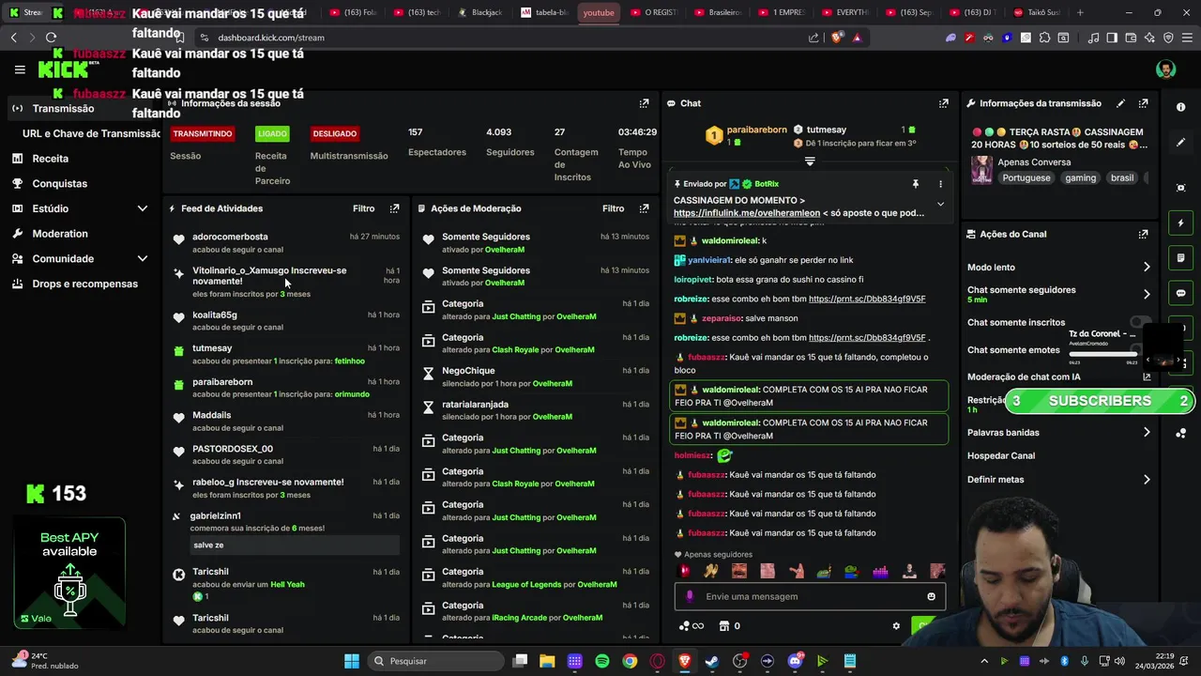Pop out the Chat panel
This screenshot has height=676, width=1201.
[x=943, y=103]
